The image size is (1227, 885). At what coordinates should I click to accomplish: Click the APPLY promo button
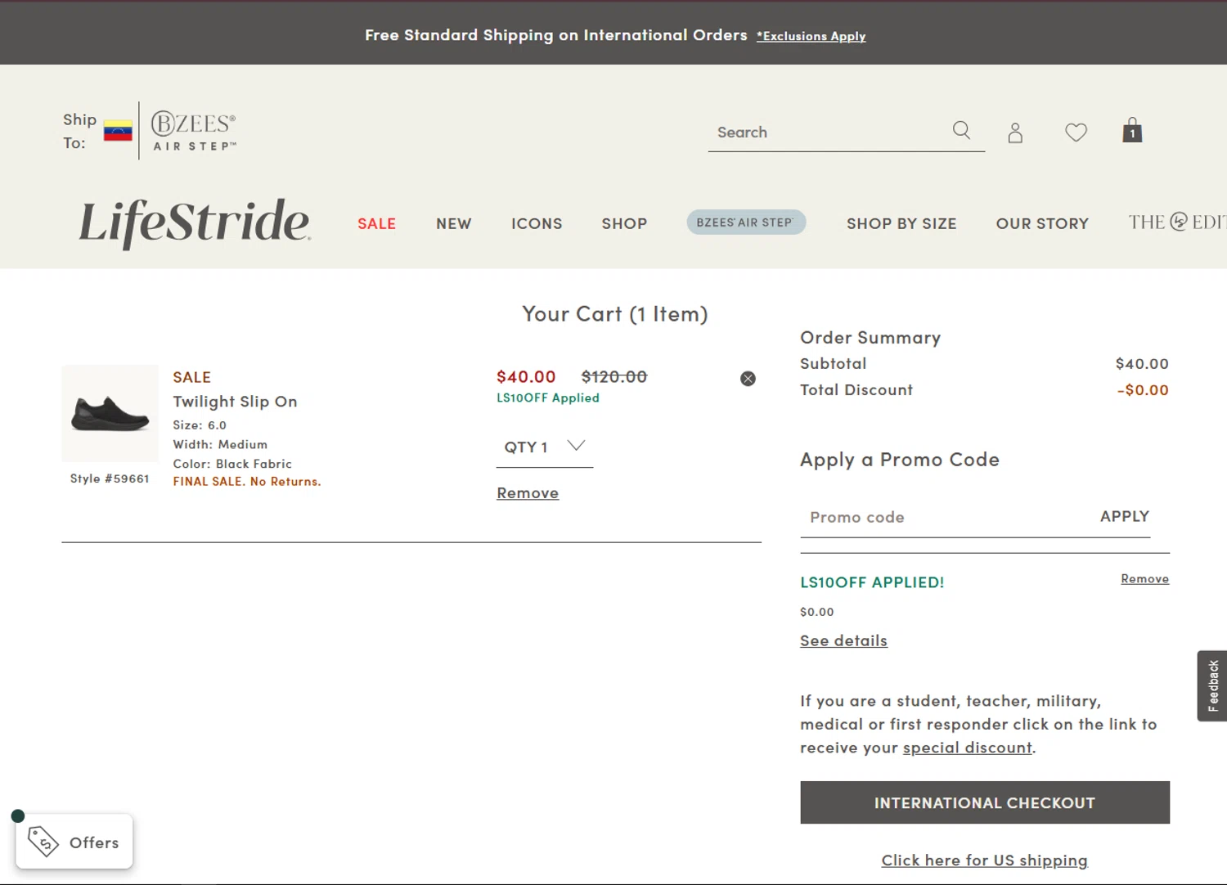point(1125,516)
